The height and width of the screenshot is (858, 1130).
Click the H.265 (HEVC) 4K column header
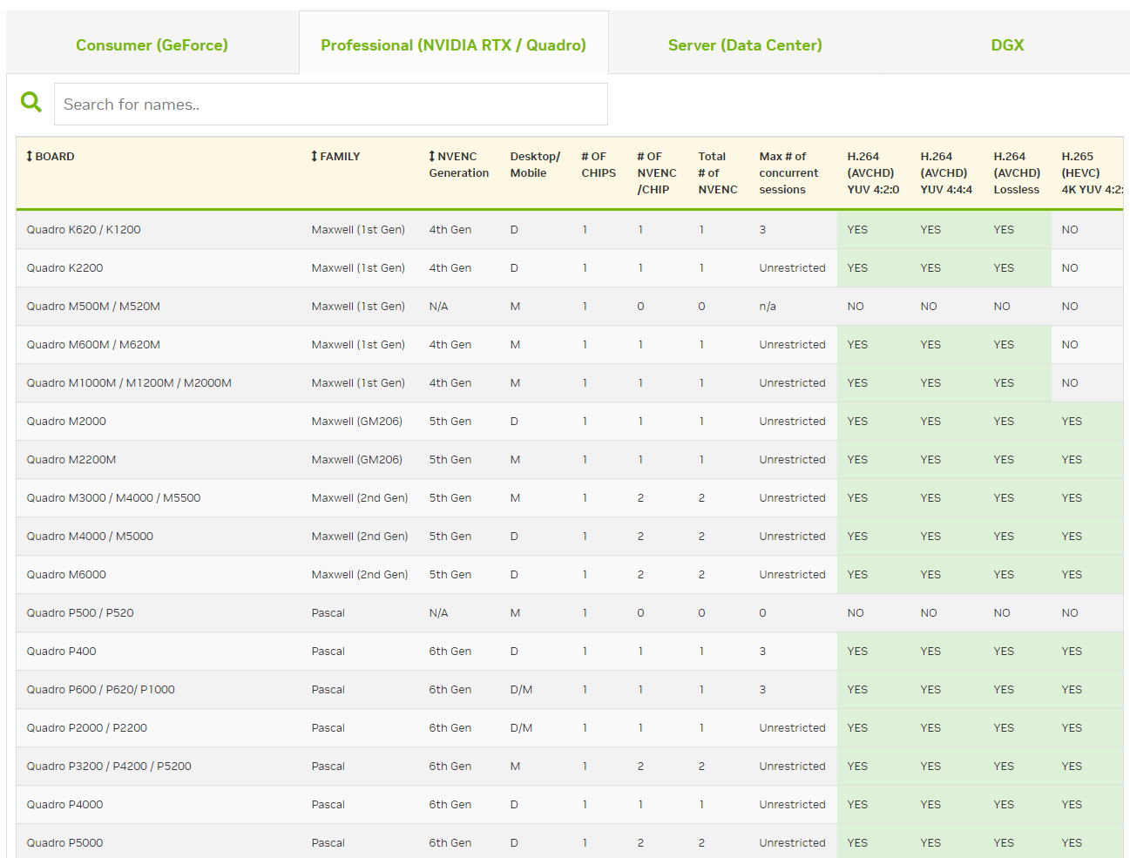pyautogui.click(x=1089, y=172)
